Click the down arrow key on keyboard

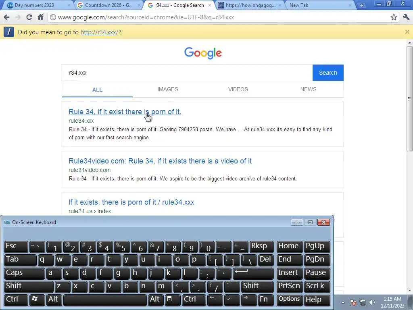[x=232, y=300]
